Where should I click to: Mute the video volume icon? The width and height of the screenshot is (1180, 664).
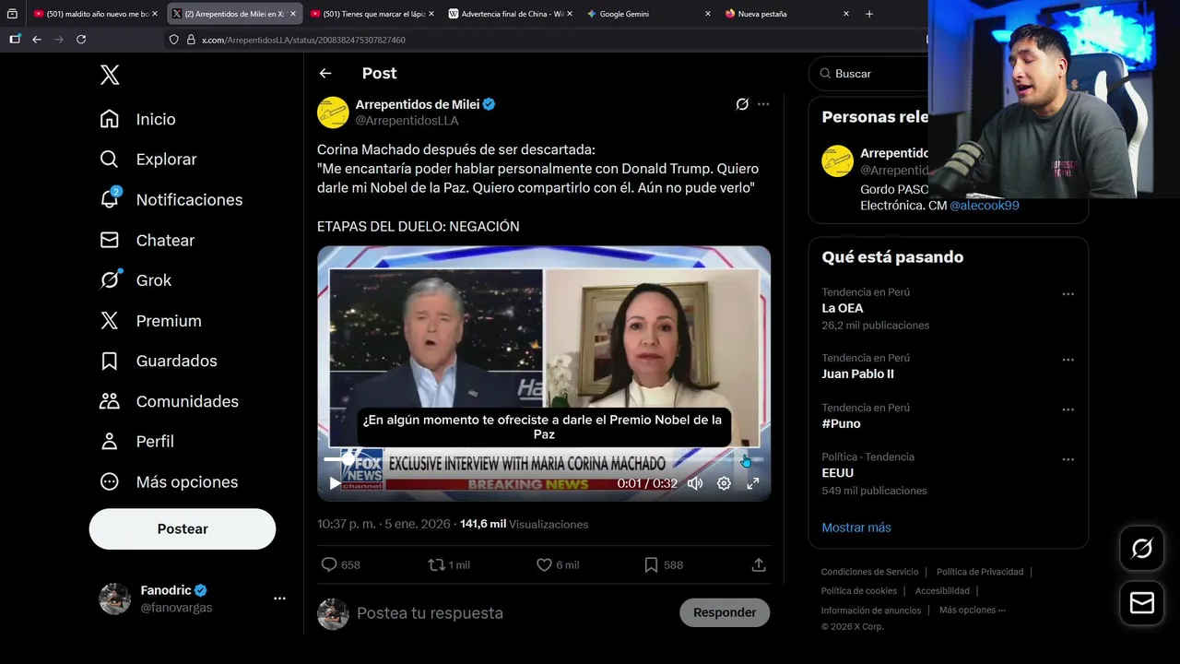[695, 483]
